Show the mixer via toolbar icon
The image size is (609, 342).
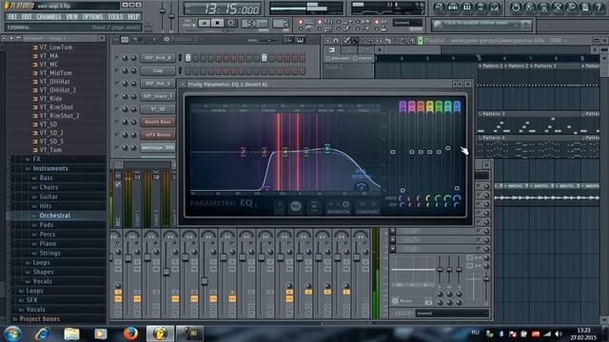point(495,8)
